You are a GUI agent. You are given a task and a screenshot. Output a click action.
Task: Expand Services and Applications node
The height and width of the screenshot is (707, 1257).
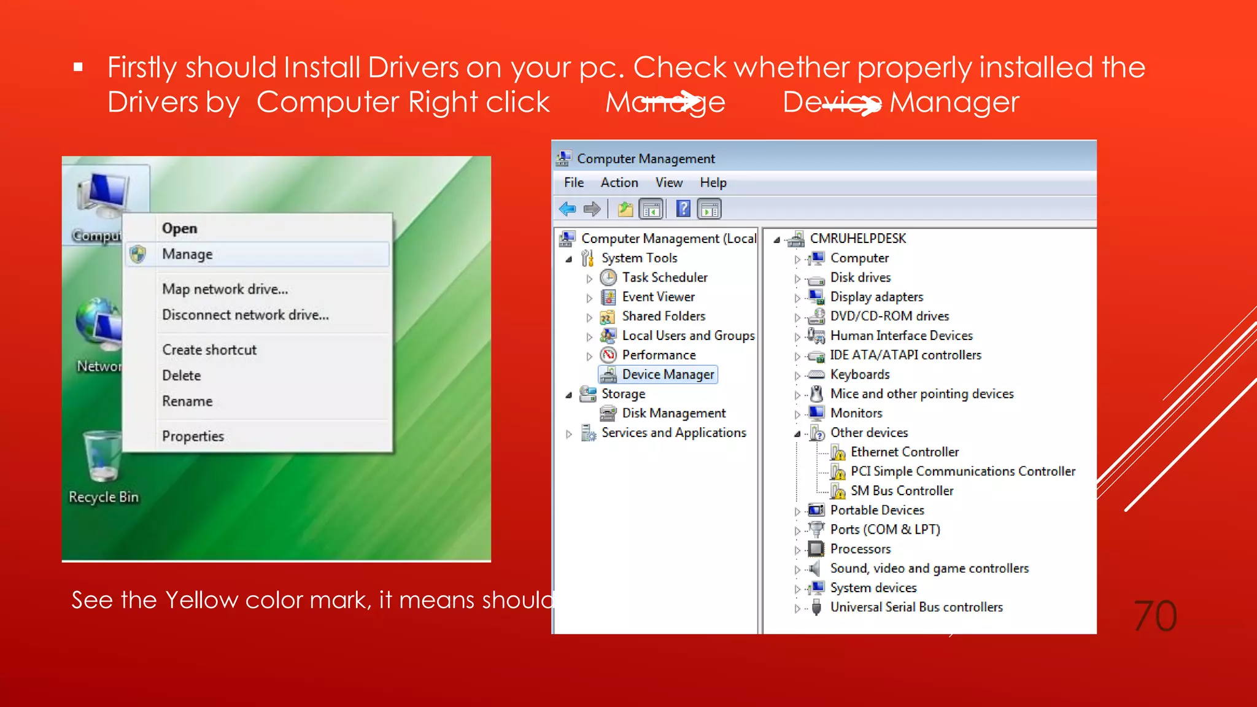coord(569,434)
